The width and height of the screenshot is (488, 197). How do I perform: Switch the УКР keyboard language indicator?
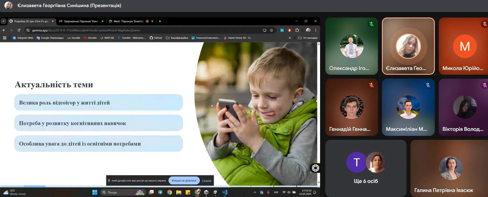pos(276,193)
